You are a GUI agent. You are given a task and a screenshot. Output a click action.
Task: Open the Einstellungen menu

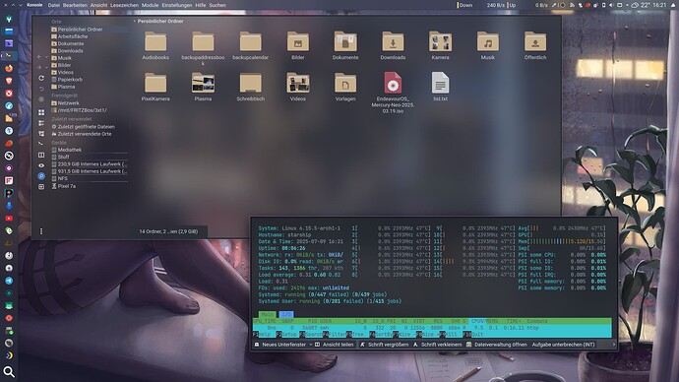click(177, 5)
